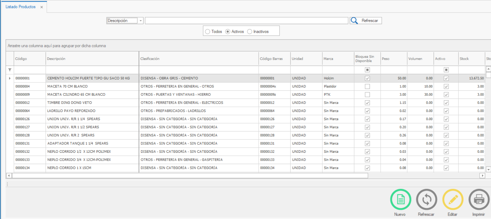Click the filter funnel icon in grid
Viewport: 491px width, 219px height.
click(10, 70)
